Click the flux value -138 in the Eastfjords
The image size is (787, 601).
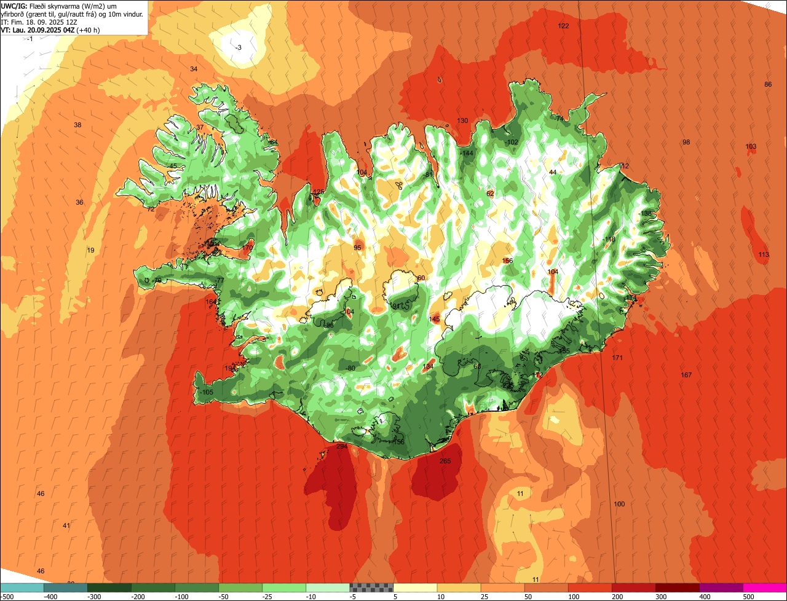[x=645, y=213]
